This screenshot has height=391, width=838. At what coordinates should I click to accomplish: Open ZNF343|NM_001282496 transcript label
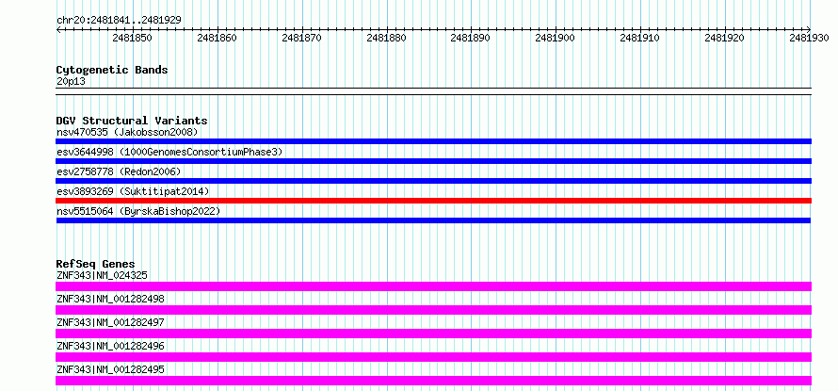110,346
